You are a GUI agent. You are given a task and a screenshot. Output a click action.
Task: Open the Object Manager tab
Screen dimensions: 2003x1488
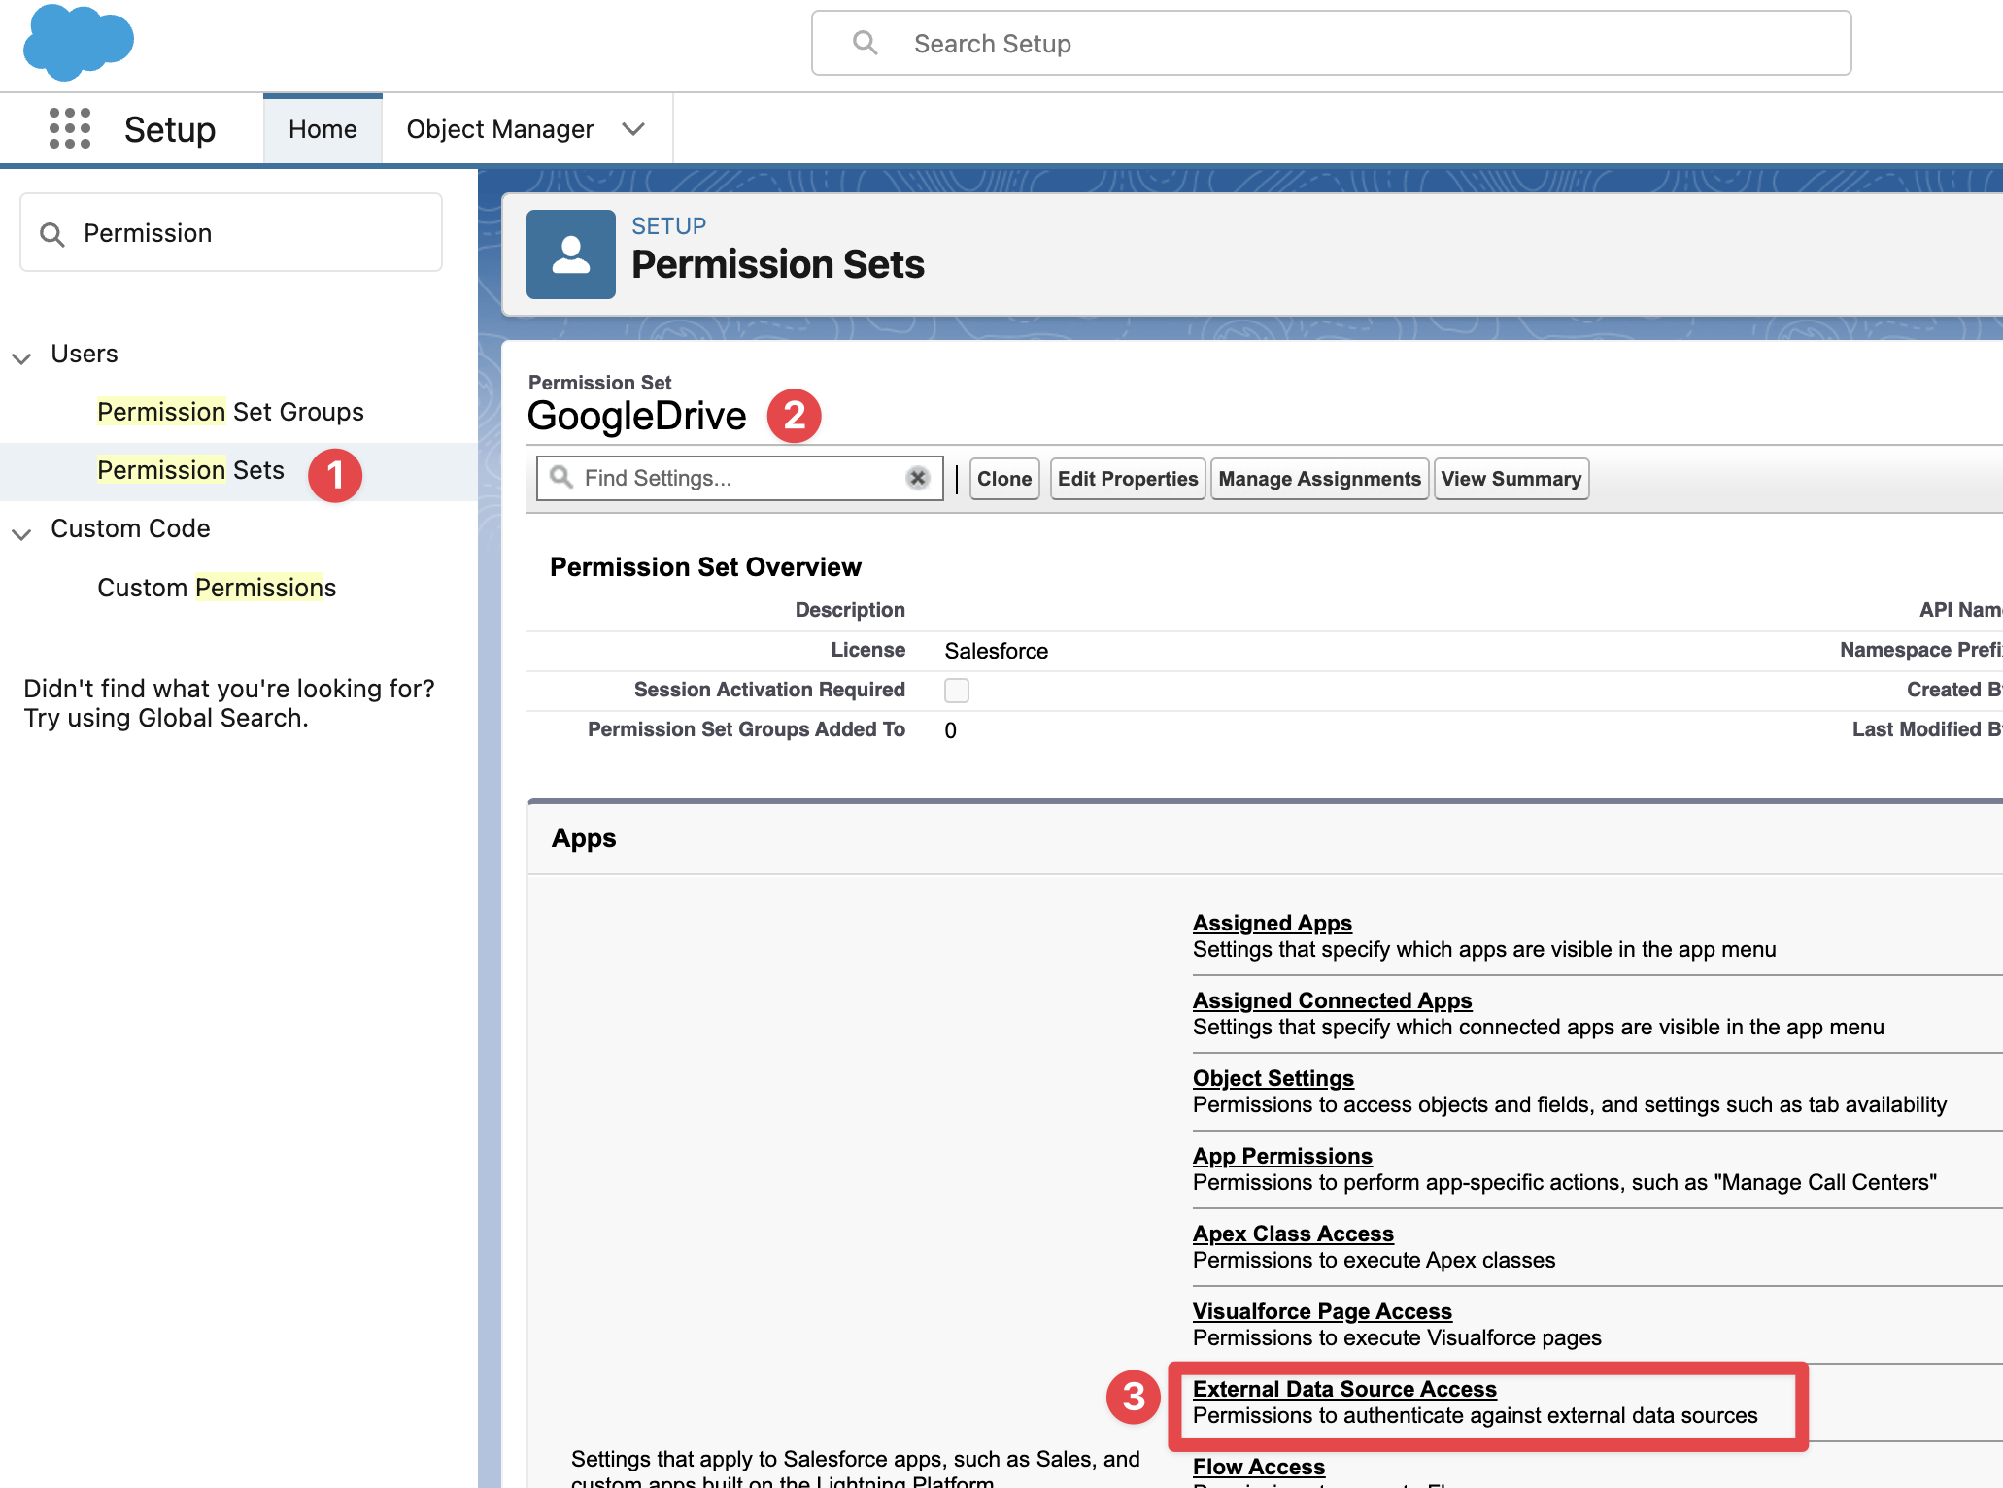point(499,129)
